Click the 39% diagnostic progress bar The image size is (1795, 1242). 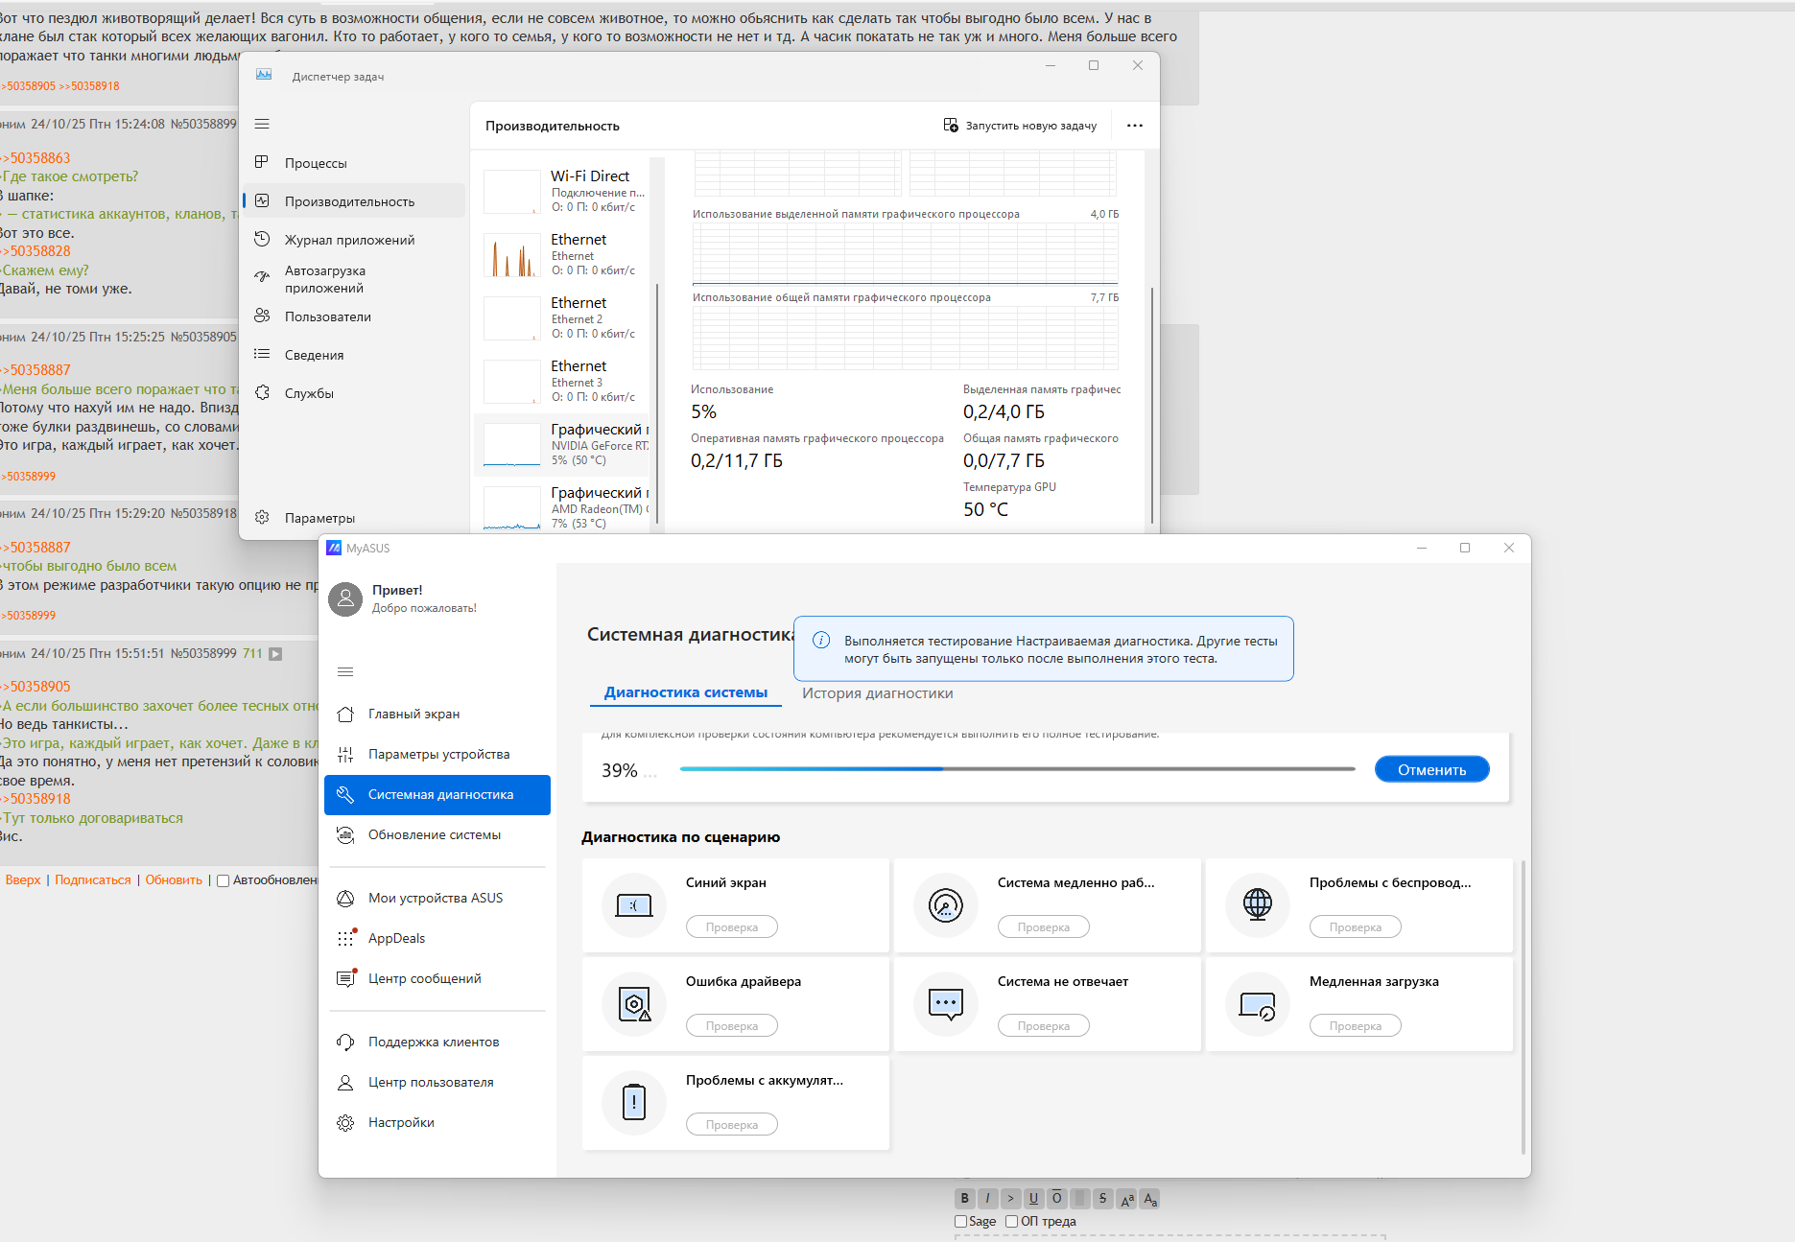coord(1017,769)
